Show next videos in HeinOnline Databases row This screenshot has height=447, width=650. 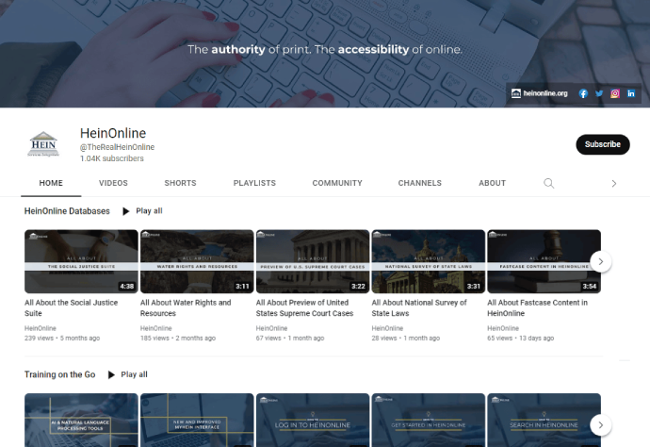[601, 261]
